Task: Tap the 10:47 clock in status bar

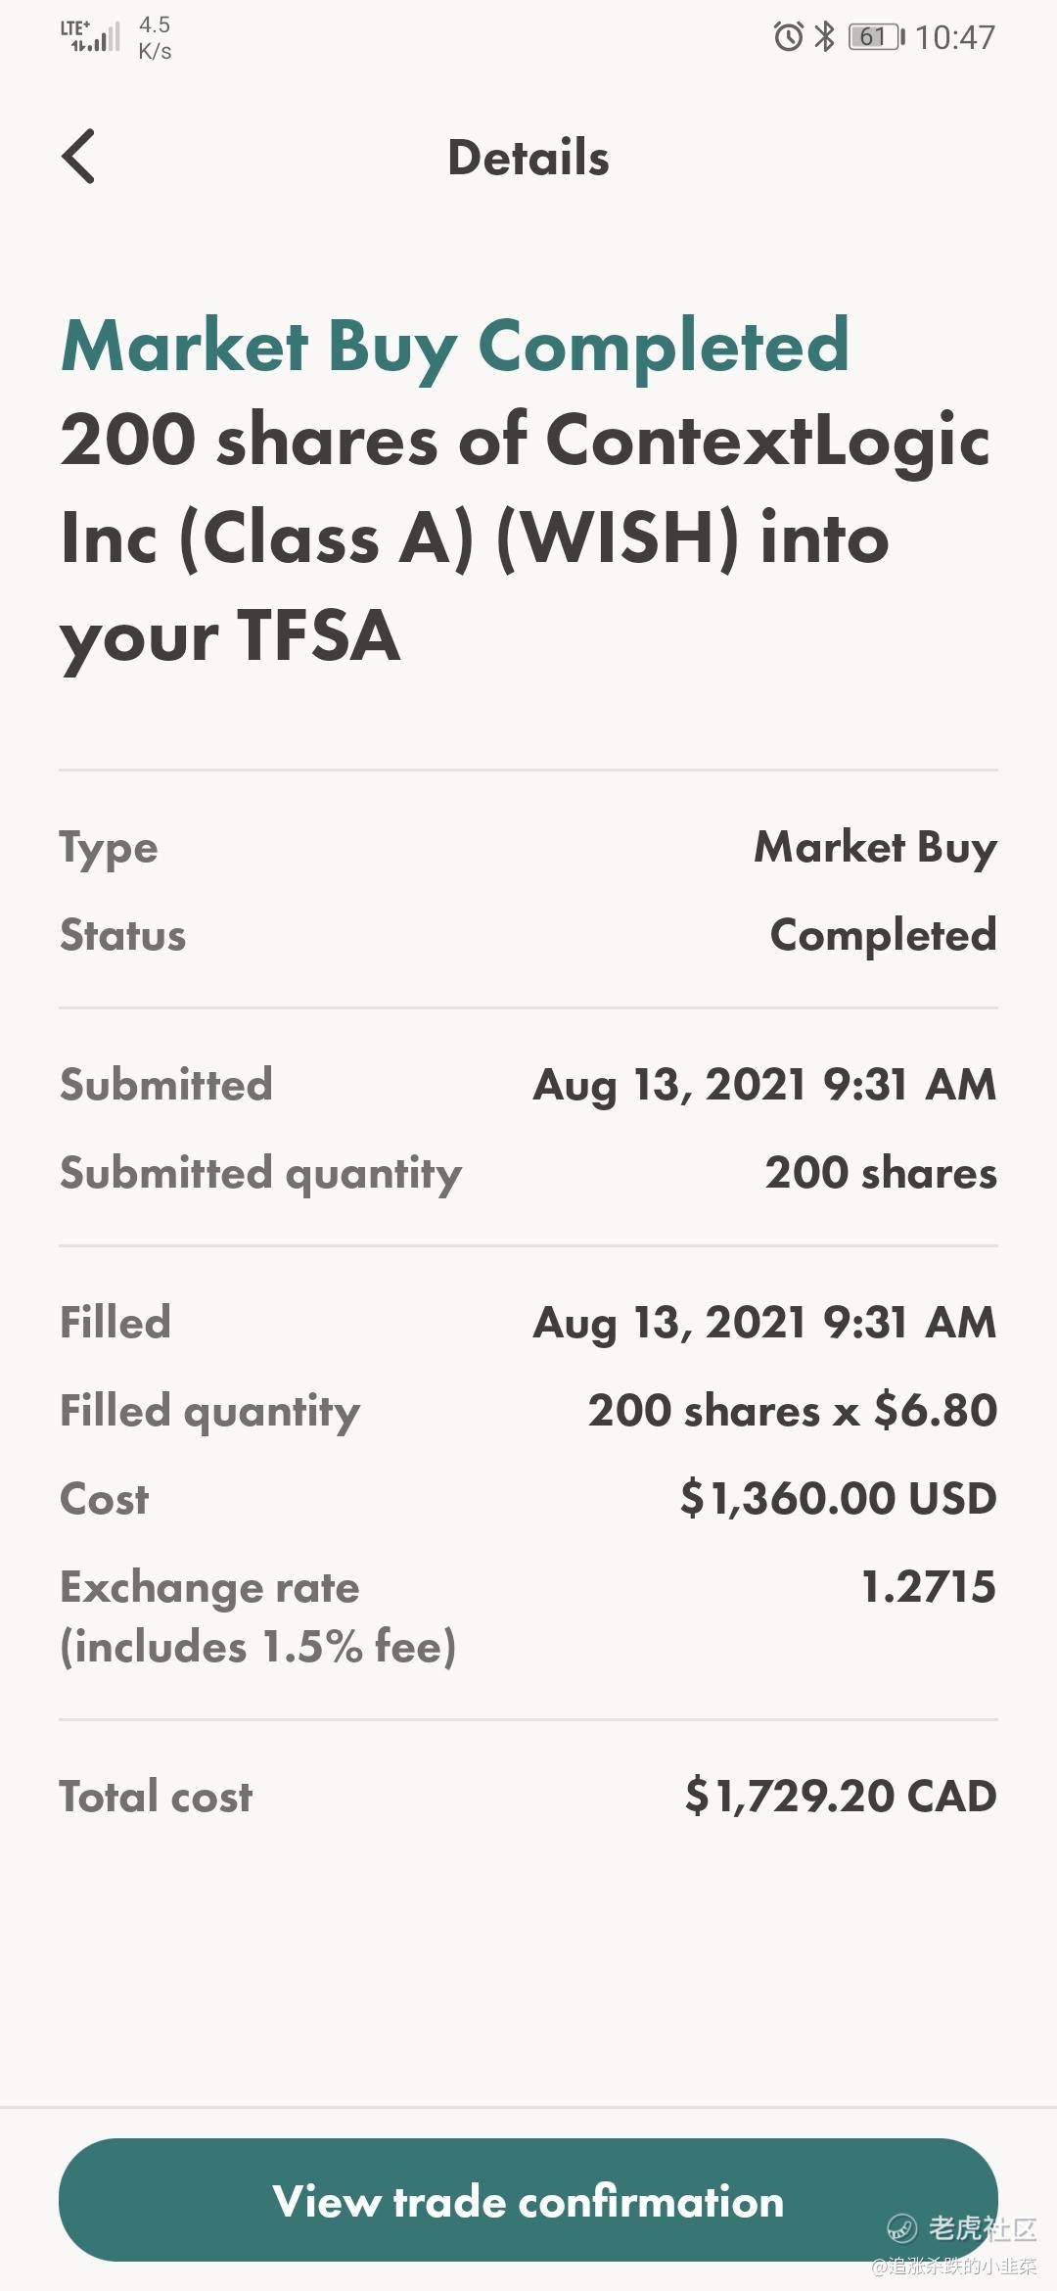Action: 955,37
